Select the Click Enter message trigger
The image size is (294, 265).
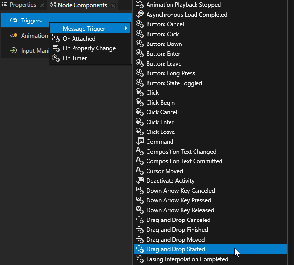(x=210, y=122)
